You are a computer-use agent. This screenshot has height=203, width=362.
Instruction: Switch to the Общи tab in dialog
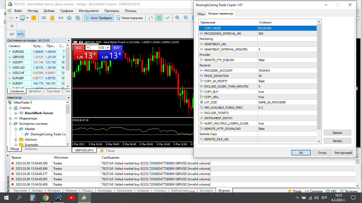[x=201, y=14]
